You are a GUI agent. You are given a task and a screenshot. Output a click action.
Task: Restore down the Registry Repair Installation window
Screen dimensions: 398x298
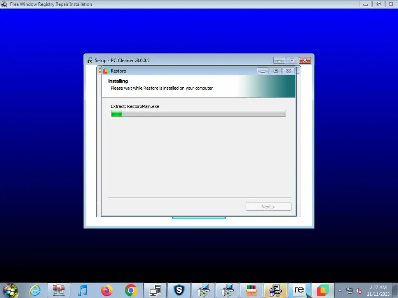(378, 4)
